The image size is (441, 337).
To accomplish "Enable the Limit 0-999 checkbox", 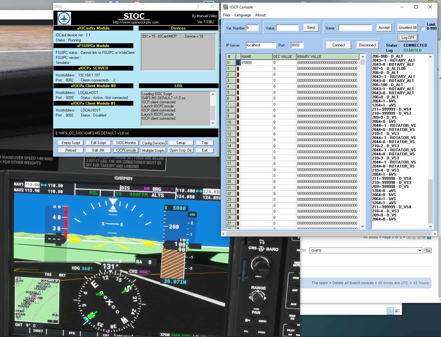I will [x=423, y=29].
